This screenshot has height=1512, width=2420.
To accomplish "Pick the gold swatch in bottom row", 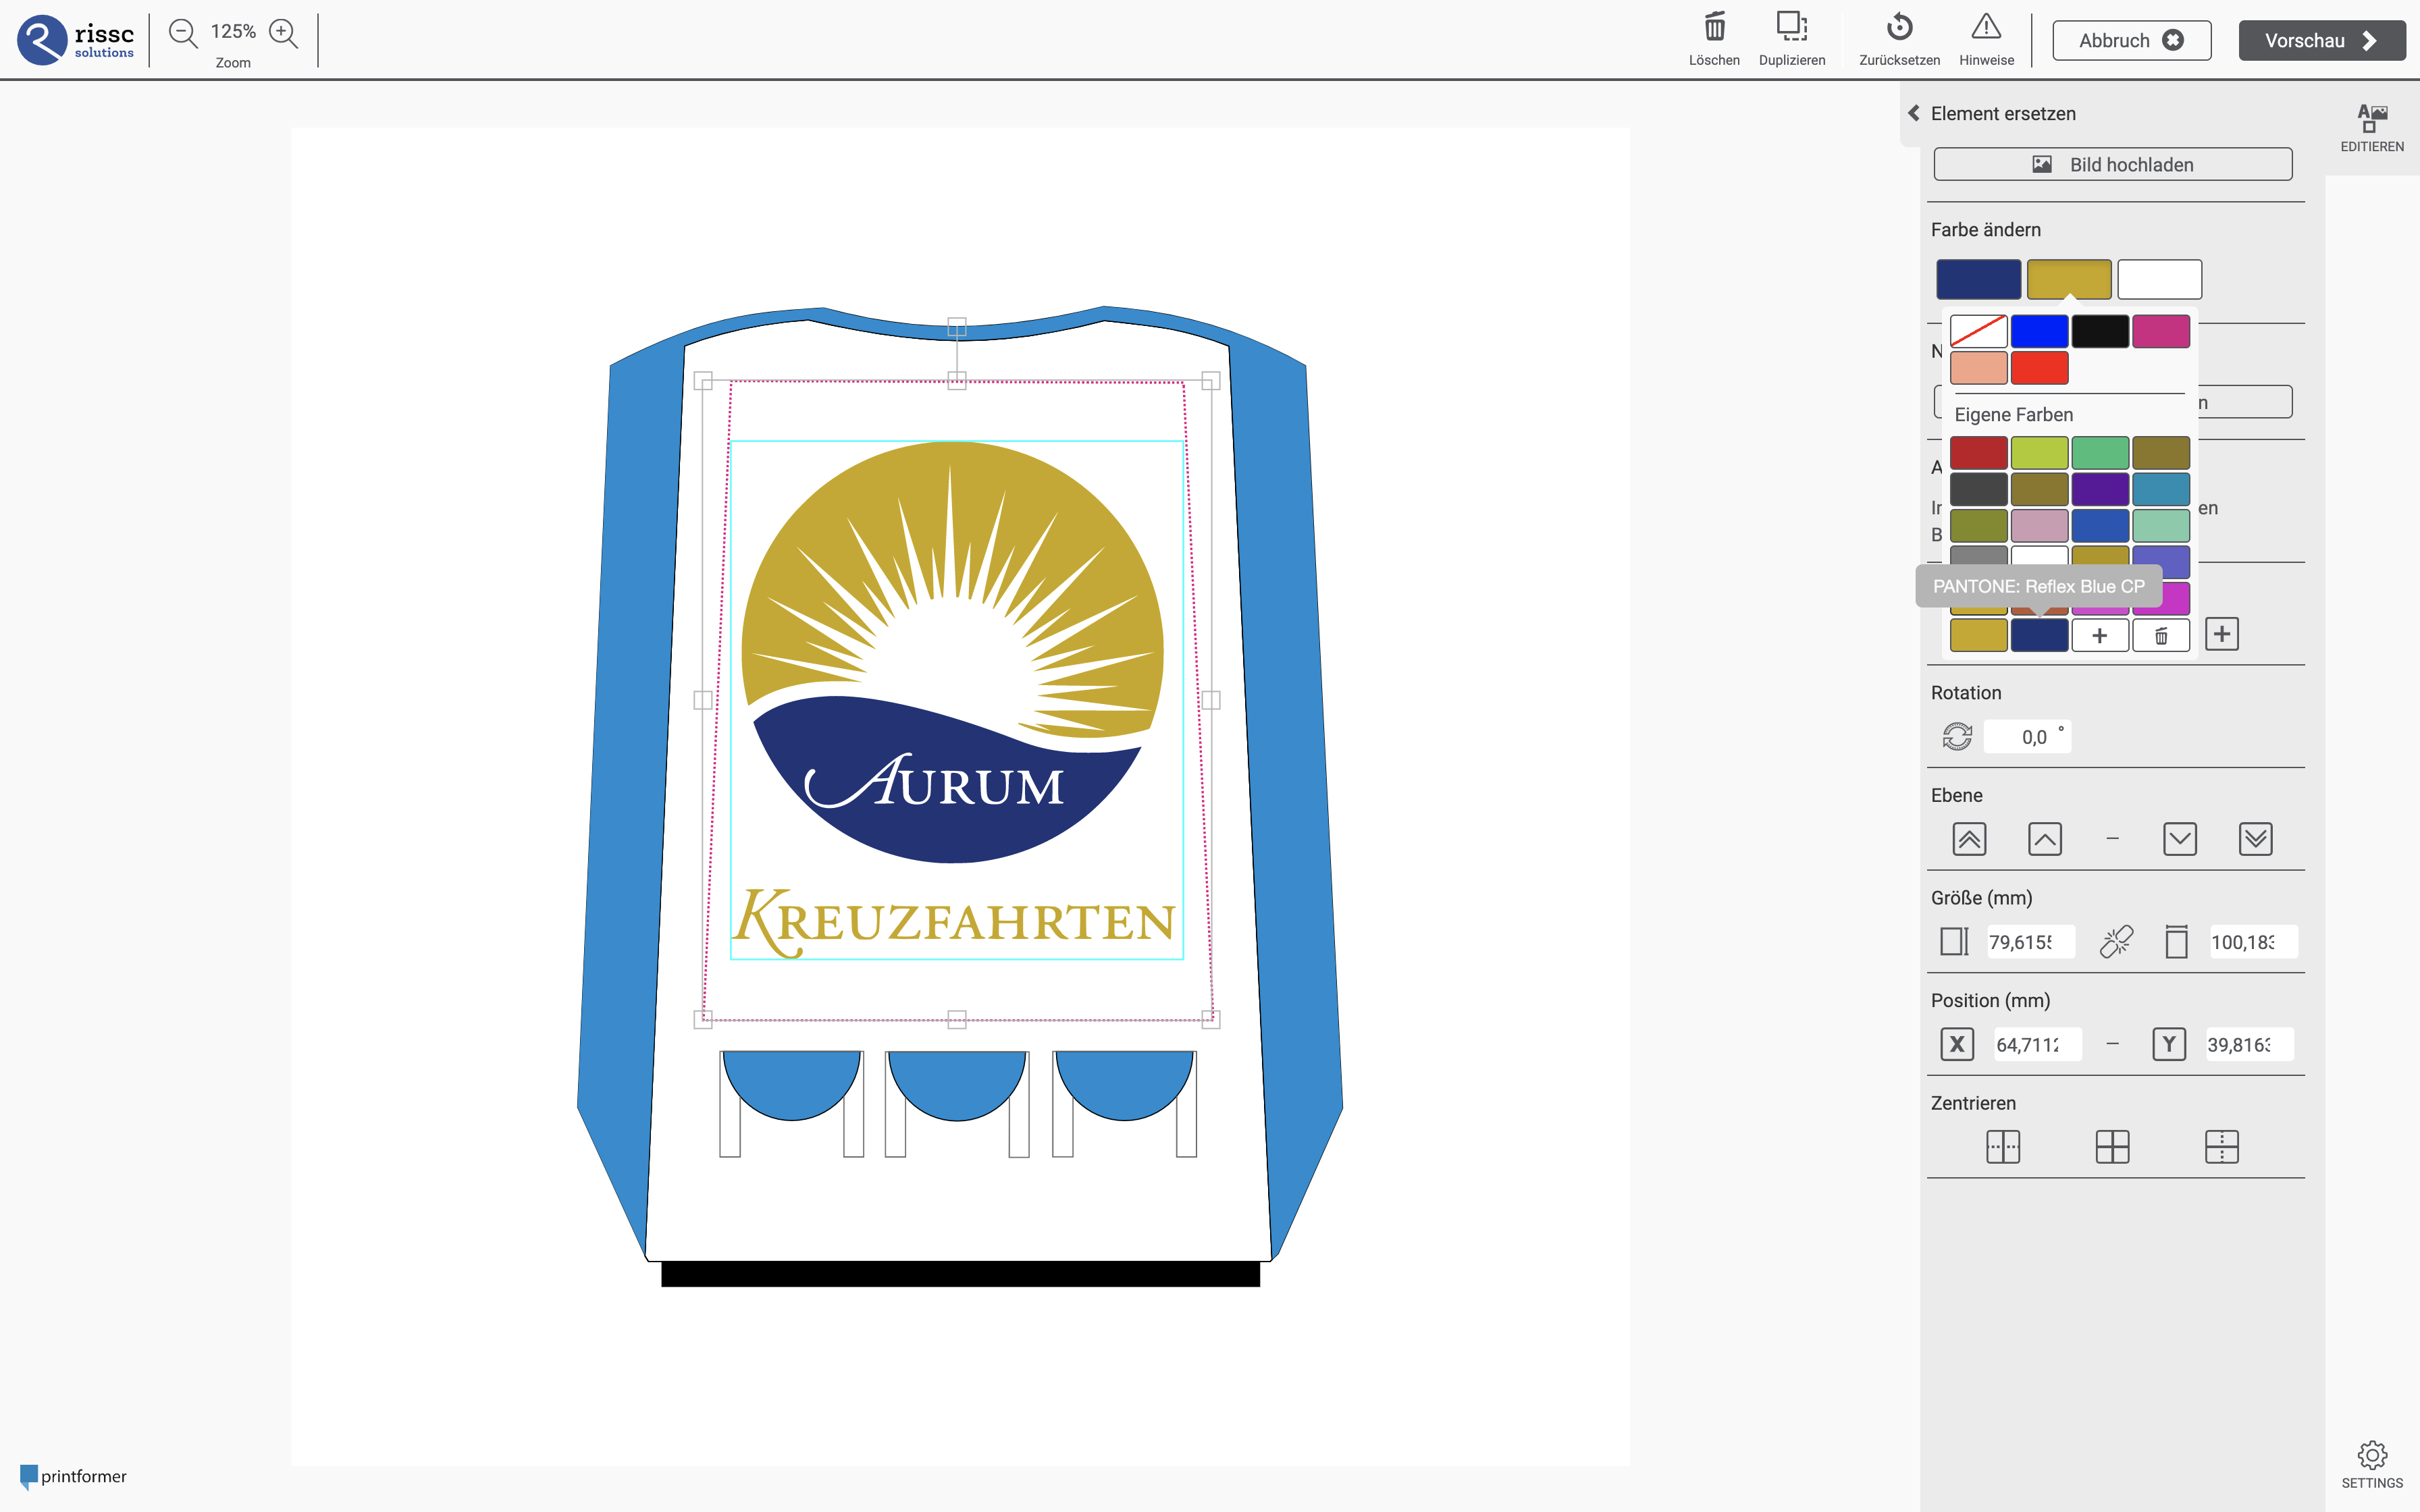I will tap(1978, 635).
